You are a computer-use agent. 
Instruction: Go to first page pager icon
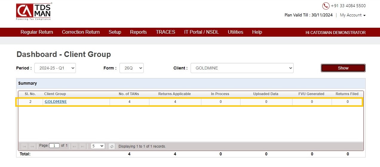coord(24,146)
